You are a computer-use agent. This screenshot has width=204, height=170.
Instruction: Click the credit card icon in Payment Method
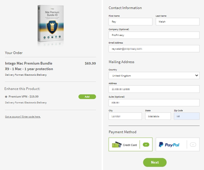[117, 145]
